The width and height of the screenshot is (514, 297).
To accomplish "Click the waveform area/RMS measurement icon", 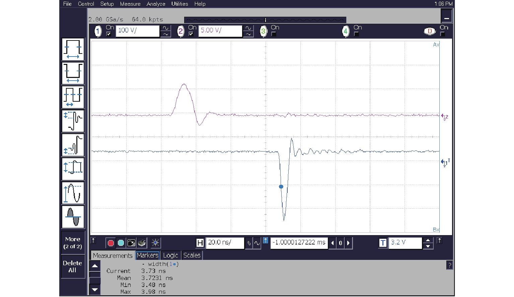I will pos(73,217).
